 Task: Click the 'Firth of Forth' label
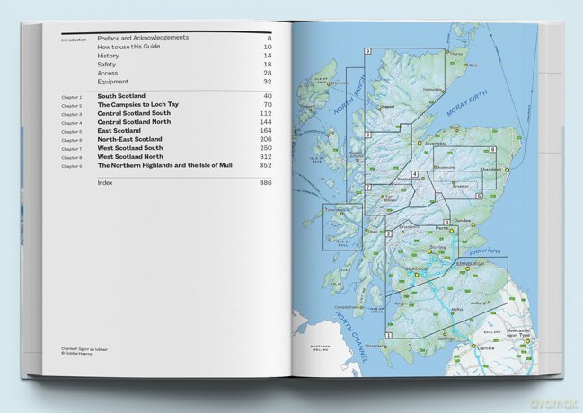tap(485, 251)
